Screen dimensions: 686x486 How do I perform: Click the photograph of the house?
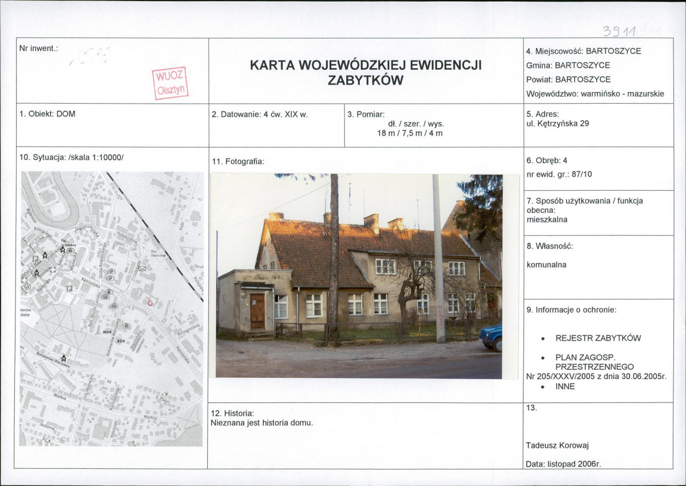359,276
